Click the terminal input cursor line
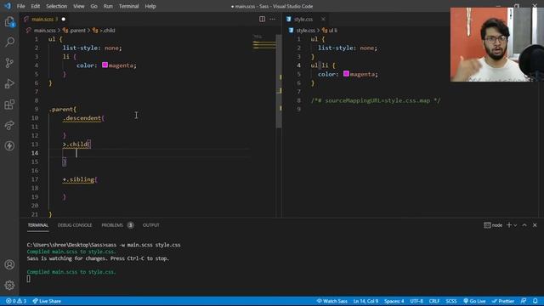Viewport: 544px width, 306px height. [28, 279]
